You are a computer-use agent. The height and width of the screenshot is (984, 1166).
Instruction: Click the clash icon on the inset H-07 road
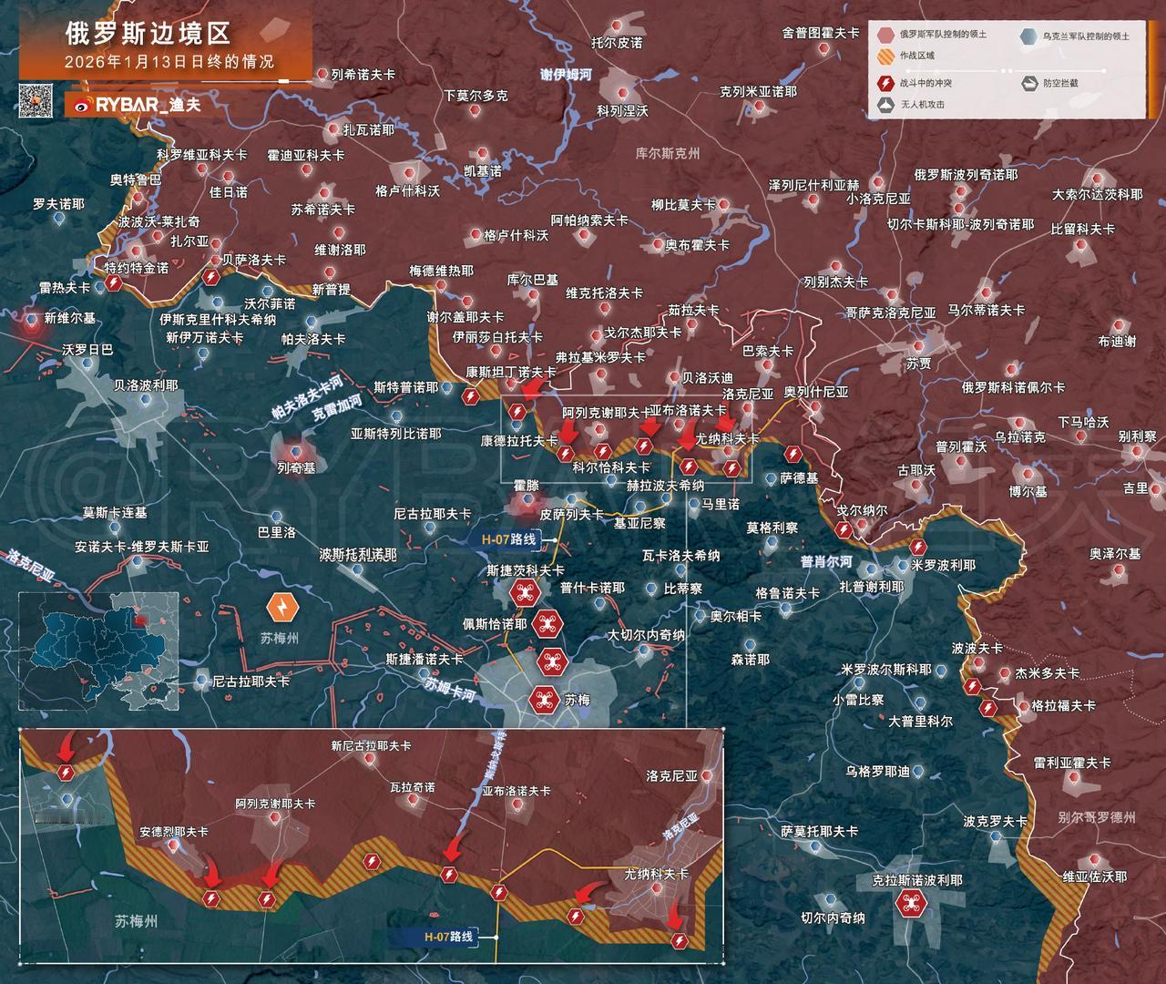[499, 893]
